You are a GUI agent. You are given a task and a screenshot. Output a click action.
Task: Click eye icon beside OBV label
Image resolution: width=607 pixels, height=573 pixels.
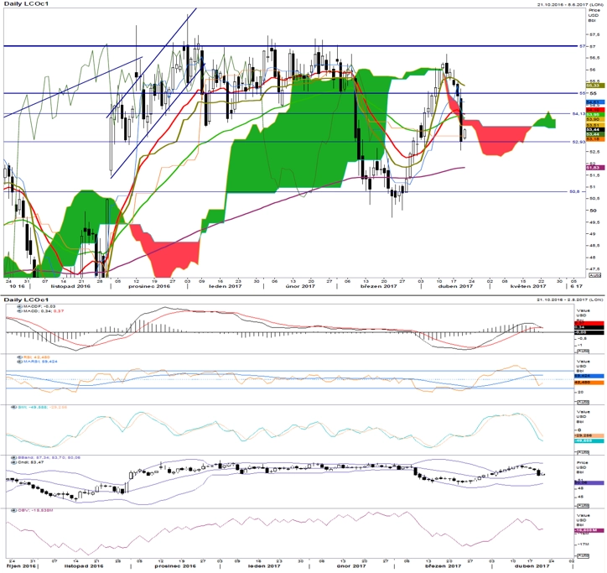14,511
